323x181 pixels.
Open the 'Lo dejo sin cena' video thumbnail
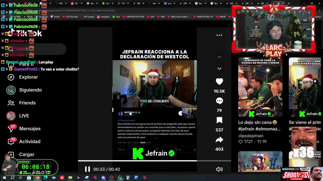pyautogui.click(x=260, y=87)
